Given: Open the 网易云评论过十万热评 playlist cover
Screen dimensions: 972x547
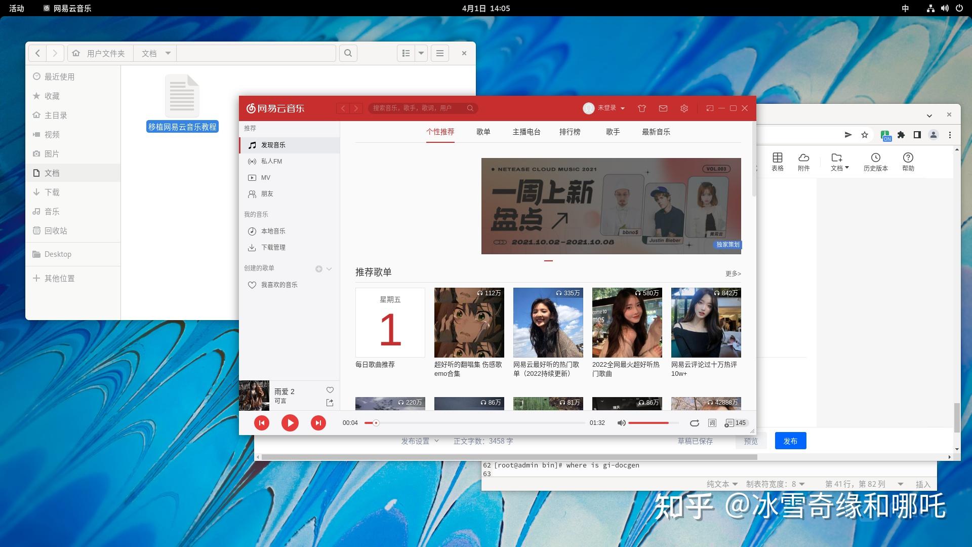Looking at the screenshot, I should (706, 323).
